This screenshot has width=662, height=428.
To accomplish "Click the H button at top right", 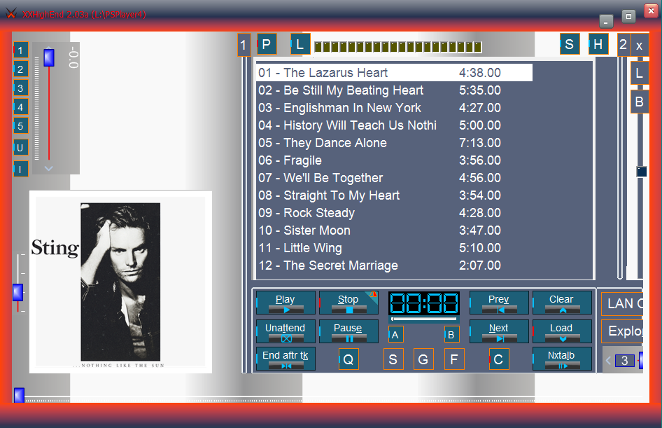I will [598, 44].
